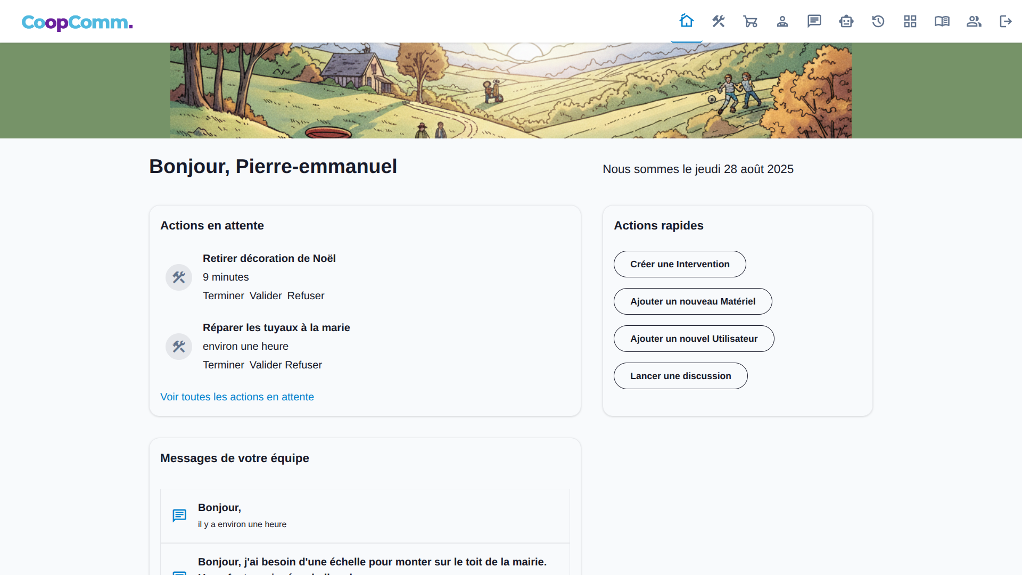Click "Ajouter un nouveau Matériel" button
This screenshot has width=1022, height=575.
coord(693,301)
